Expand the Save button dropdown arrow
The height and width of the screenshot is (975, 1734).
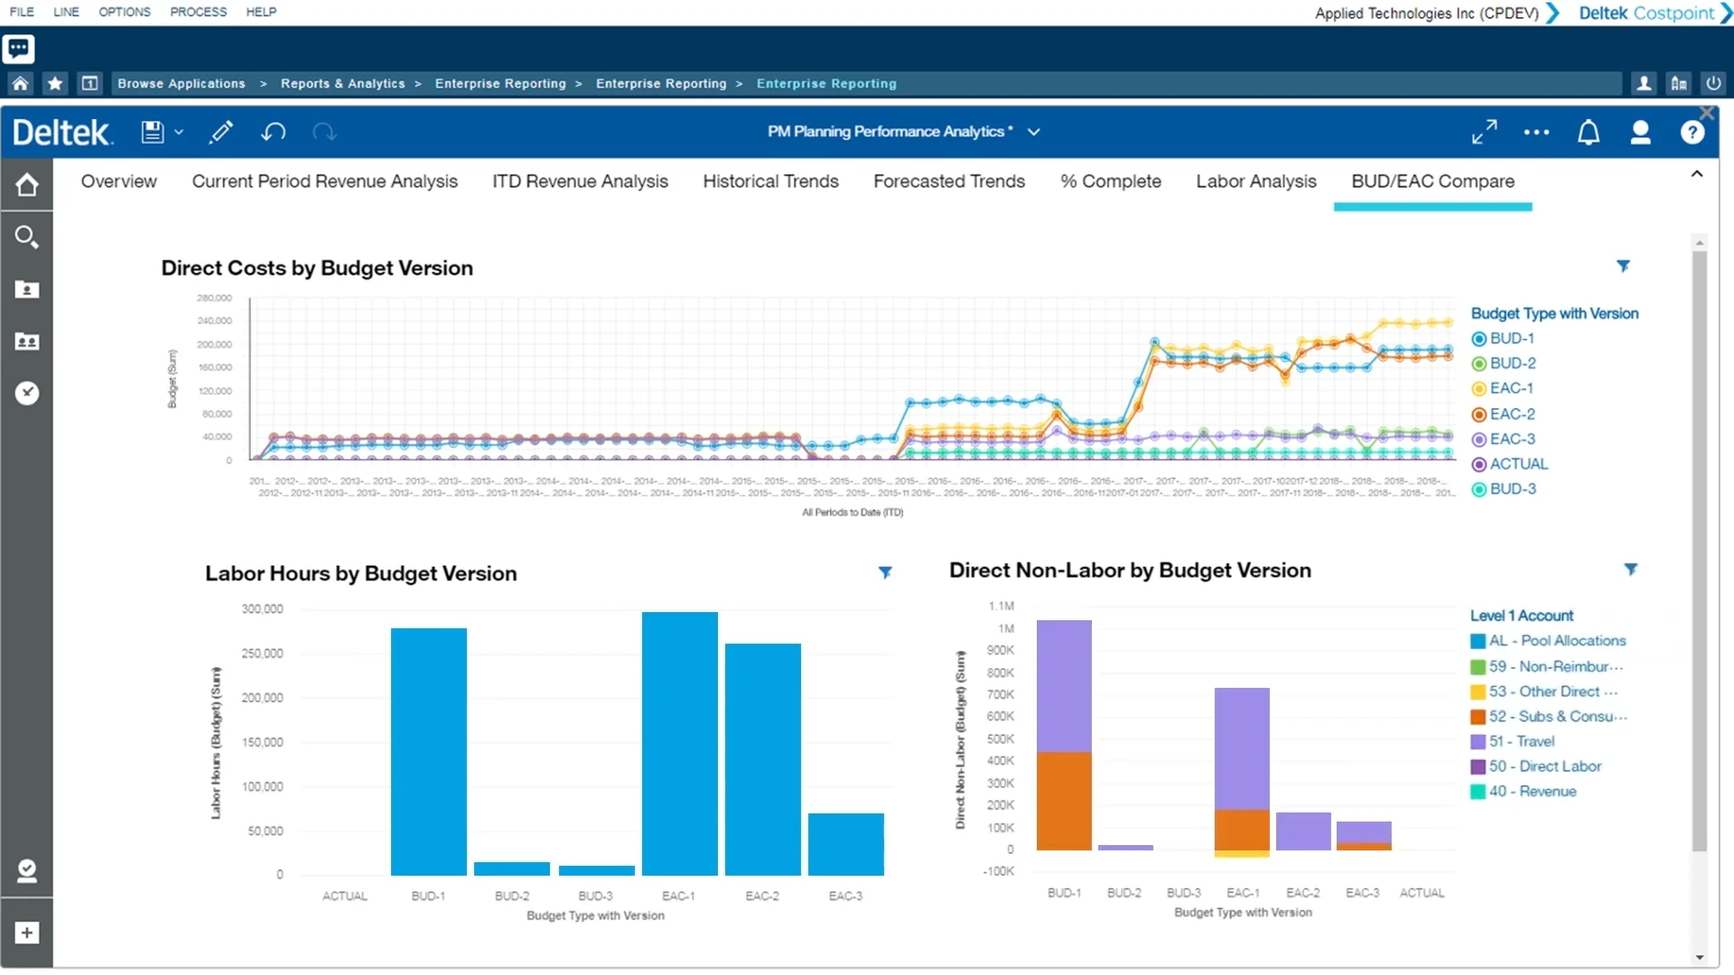(x=179, y=132)
